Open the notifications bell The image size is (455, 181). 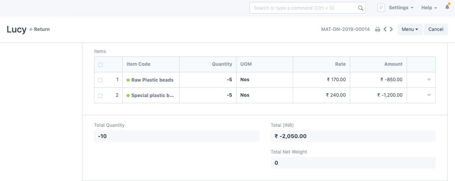[447, 7]
